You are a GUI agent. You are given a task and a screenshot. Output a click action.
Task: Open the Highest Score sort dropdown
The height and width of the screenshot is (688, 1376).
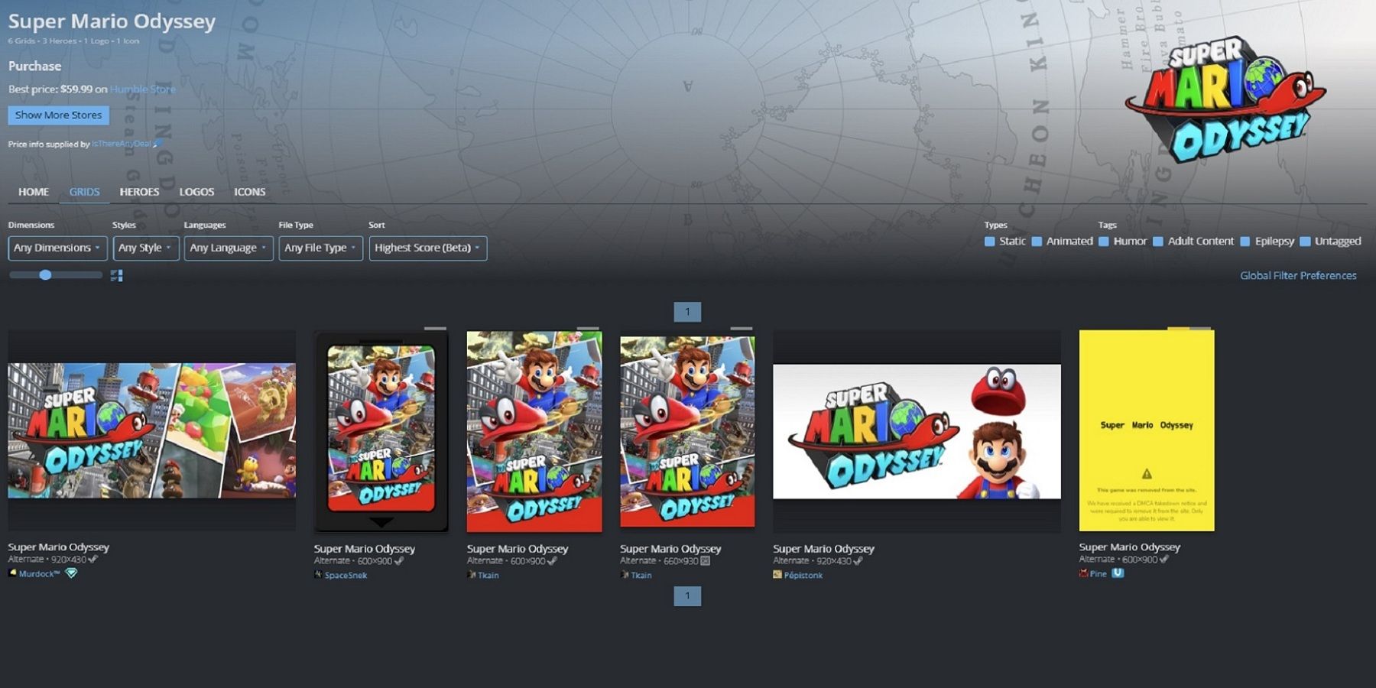(x=427, y=248)
